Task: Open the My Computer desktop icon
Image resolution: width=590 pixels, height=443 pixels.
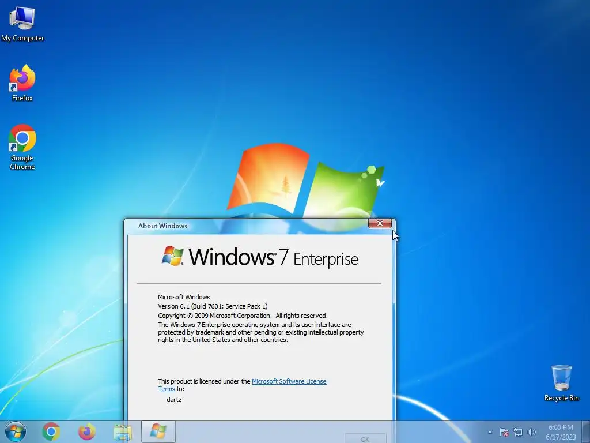Action: point(22,24)
